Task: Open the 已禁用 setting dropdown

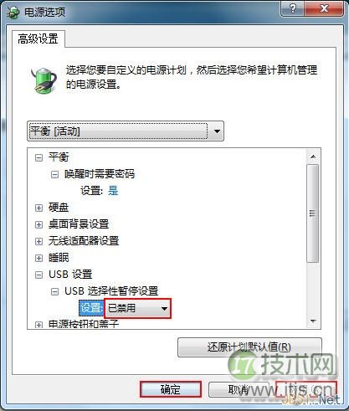Action: pos(137,308)
